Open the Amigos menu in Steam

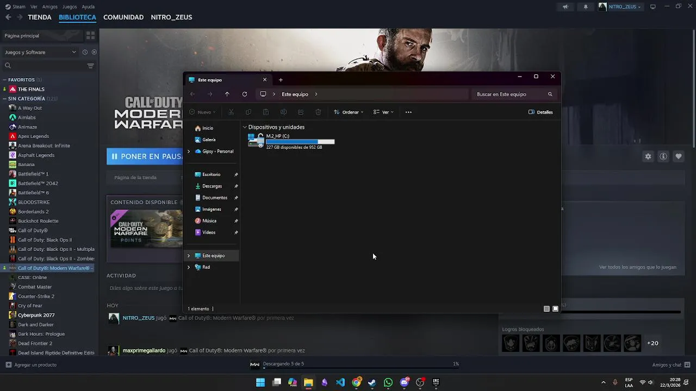click(x=50, y=7)
